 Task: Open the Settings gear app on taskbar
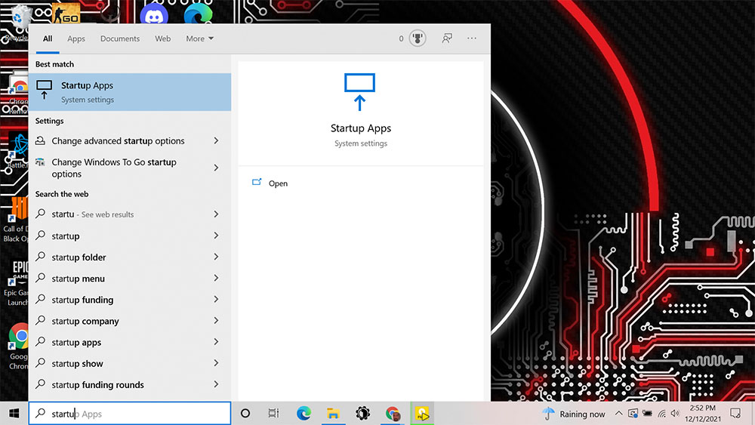(362, 414)
